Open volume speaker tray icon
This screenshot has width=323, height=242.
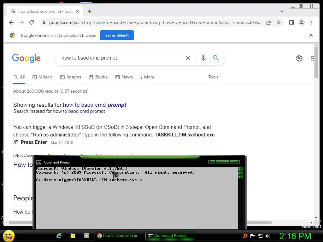click(x=268, y=236)
